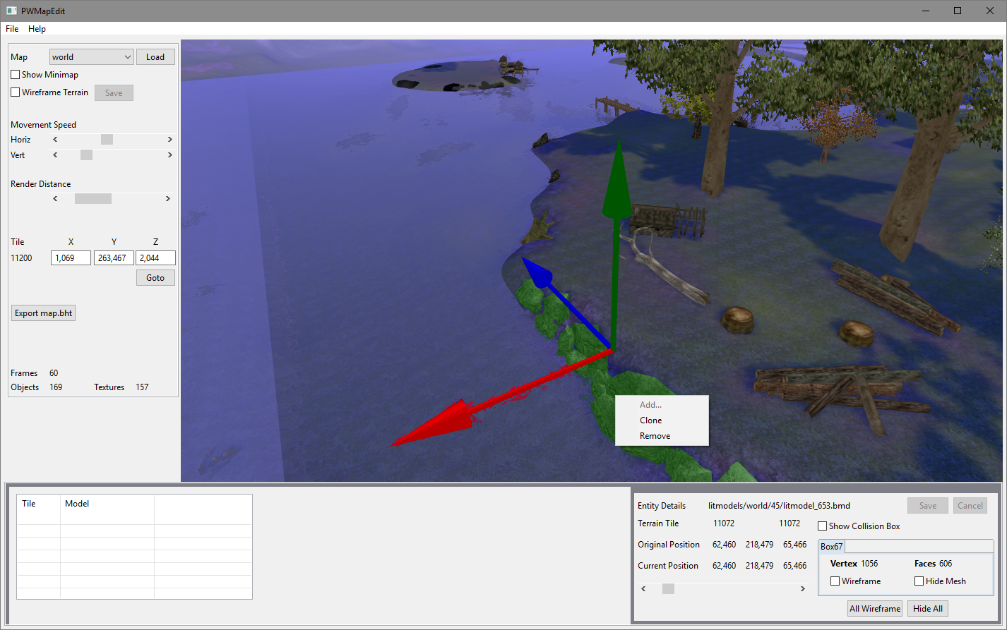Open the File menu
1007x630 pixels.
click(x=12, y=29)
